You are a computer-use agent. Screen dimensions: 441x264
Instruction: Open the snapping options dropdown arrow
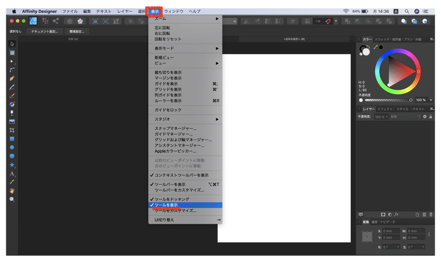click(x=336, y=21)
